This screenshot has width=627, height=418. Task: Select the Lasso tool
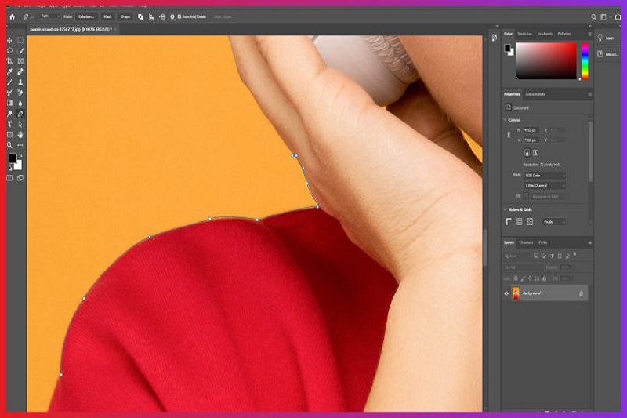[x=9, y=51]
